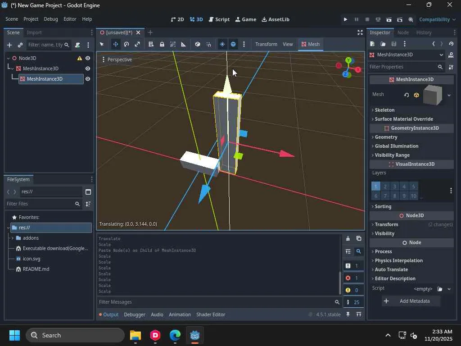Expand the Transform property section
Image resolution: width=461 pixels, height=346 pixels.
pos(386,224)
